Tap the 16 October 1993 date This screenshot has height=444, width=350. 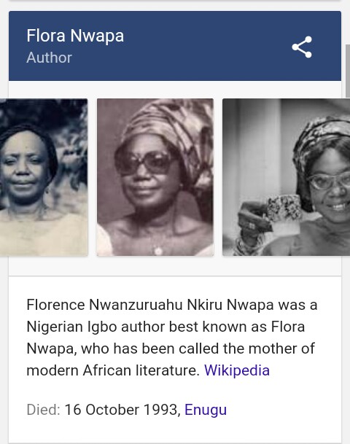click(x=122, y=410)
